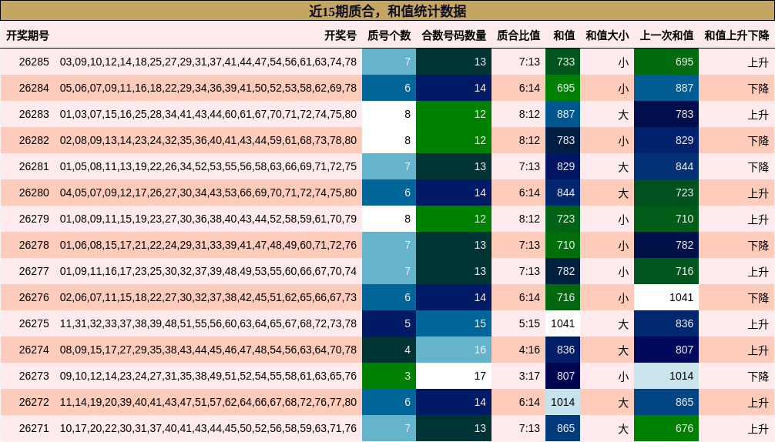
Task: Click the 和值 cell 1014 in row 26272
Action: click(x=562, y=402)
